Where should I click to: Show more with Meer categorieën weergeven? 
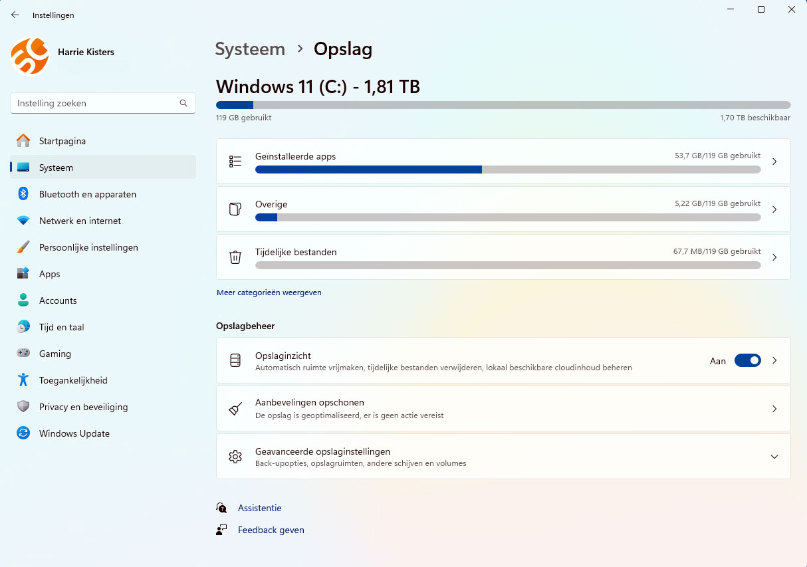click(269, 292)
